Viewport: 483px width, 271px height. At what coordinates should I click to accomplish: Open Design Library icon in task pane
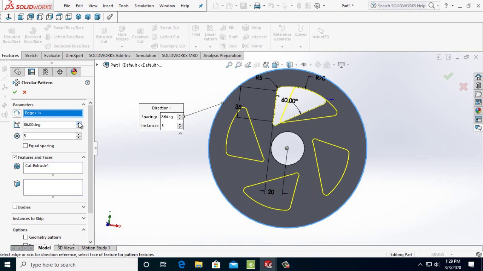478,85
